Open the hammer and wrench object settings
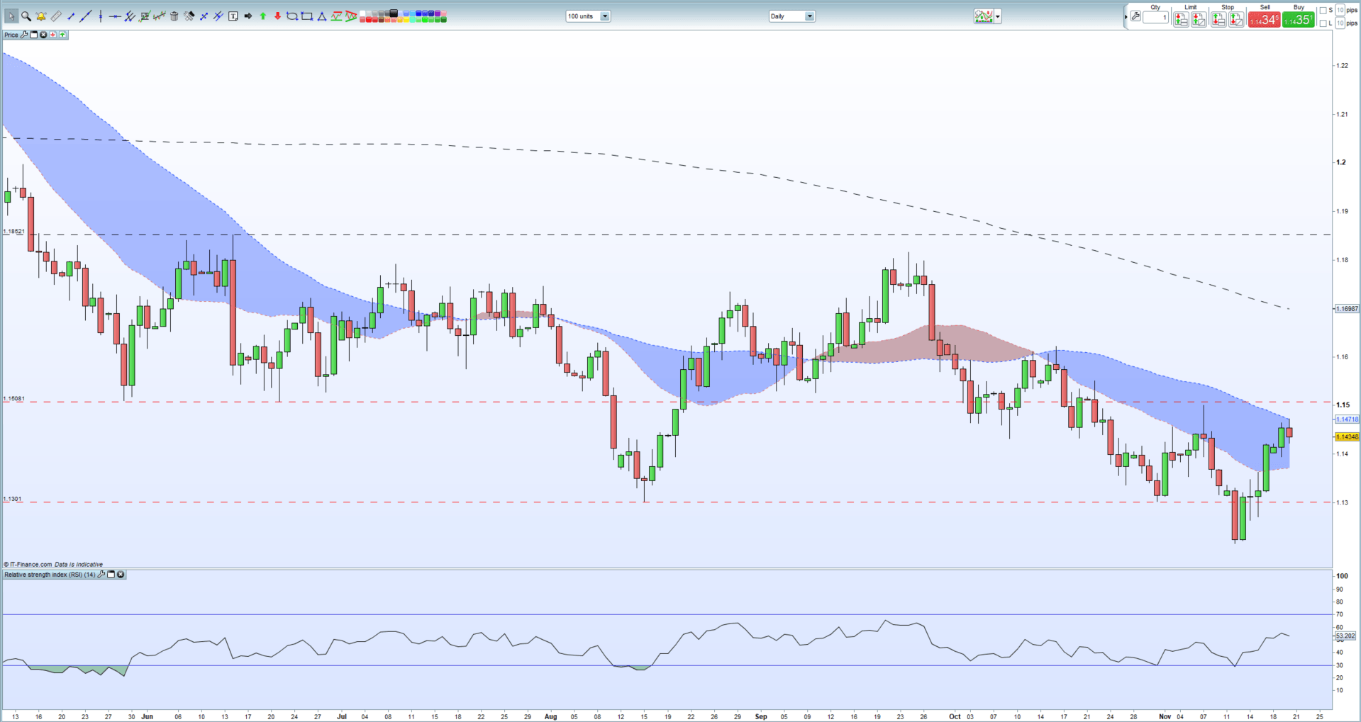The image size is (1361, 722). [x=189, y=16]
